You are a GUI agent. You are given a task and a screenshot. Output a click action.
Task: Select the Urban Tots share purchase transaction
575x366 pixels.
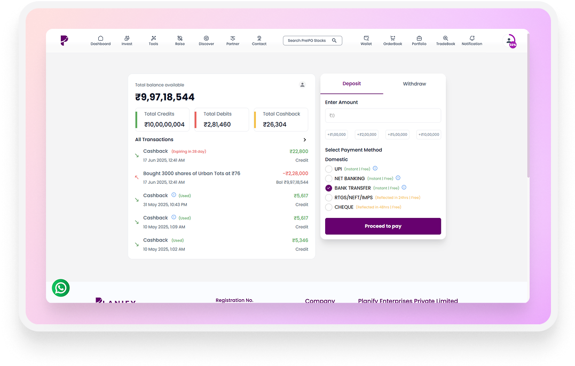[x=222, y=178]
